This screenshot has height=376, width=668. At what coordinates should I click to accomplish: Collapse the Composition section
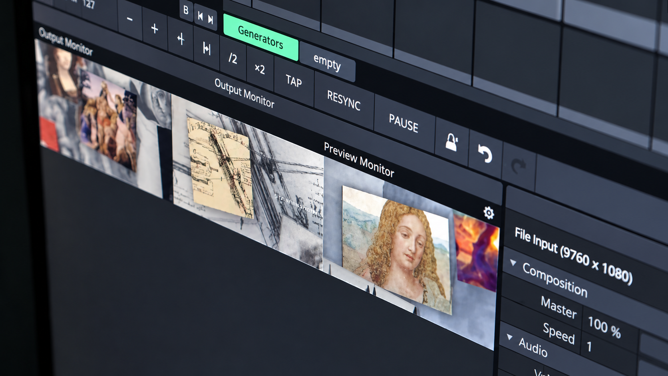pos(513,263)
